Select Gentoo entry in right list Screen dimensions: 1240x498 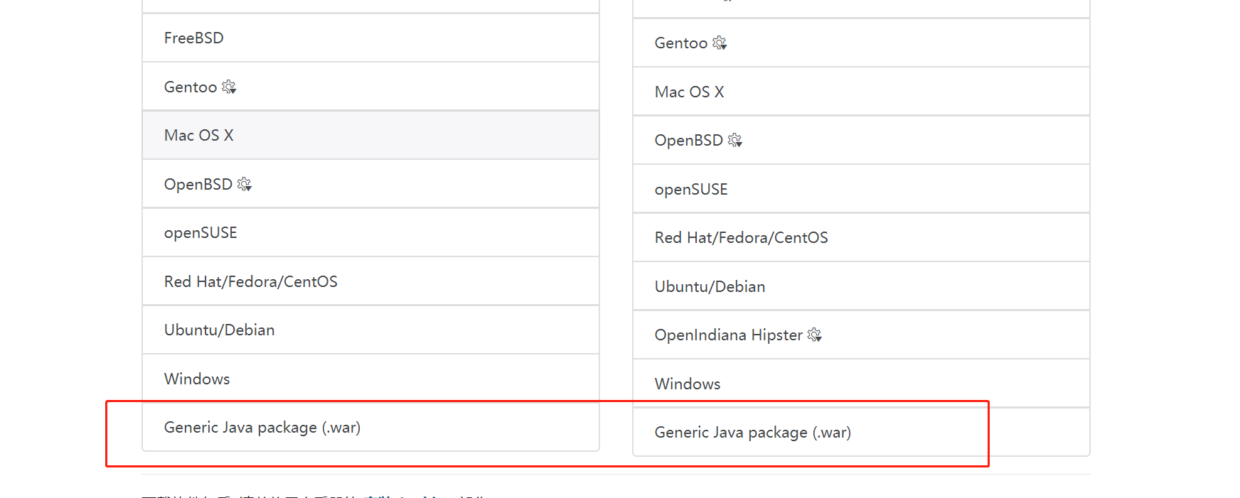pos(861,43)
